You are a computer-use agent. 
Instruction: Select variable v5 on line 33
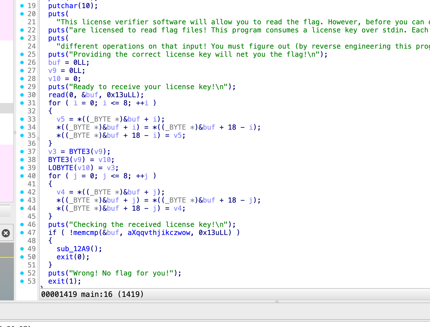point(61,119)
